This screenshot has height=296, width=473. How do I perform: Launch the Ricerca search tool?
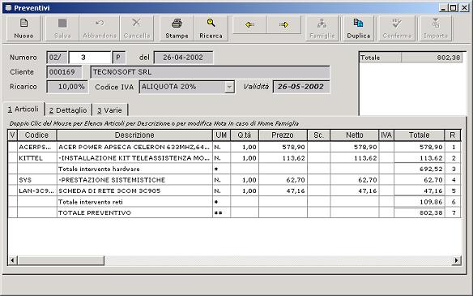pos(211,28)
